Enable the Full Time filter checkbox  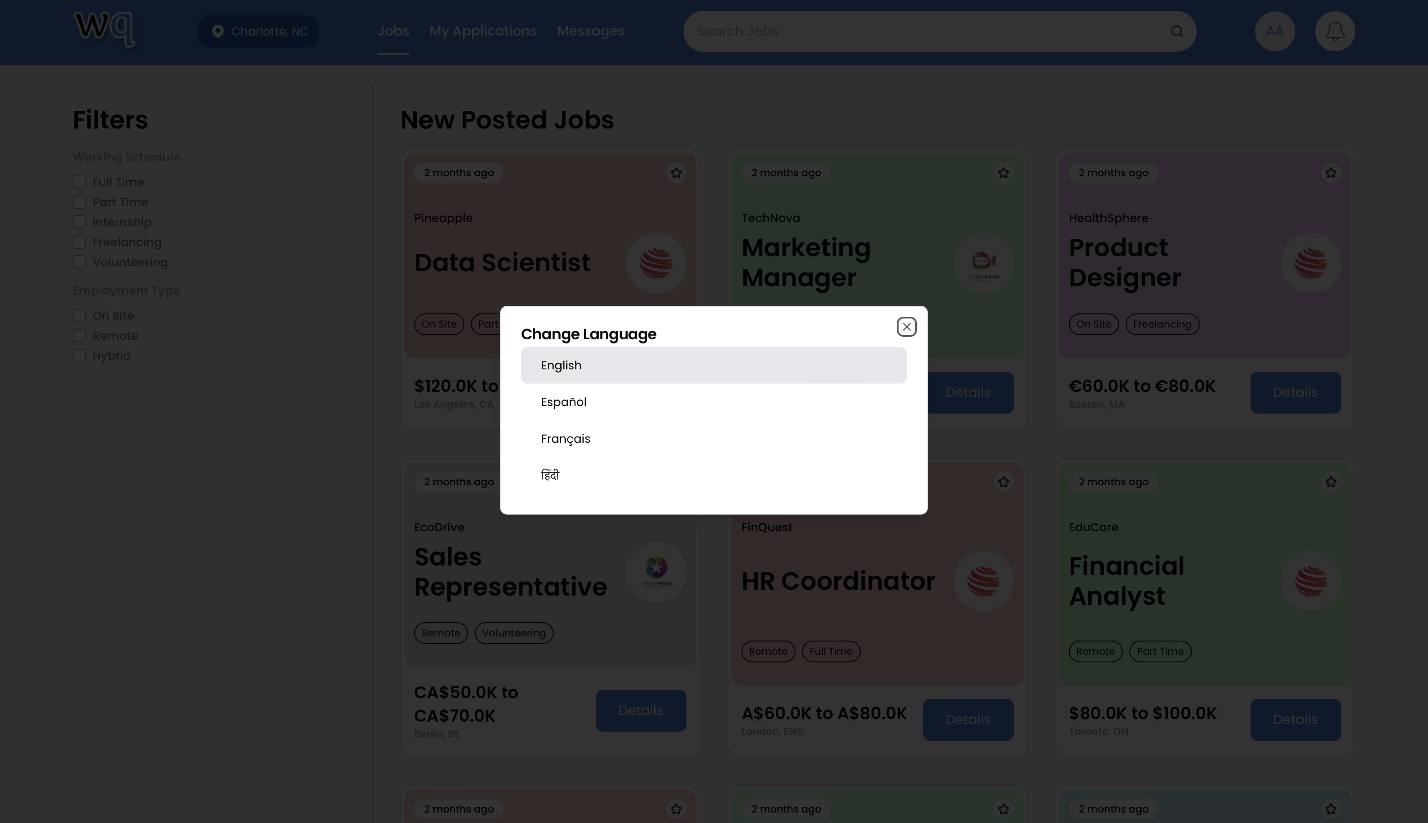79,182
